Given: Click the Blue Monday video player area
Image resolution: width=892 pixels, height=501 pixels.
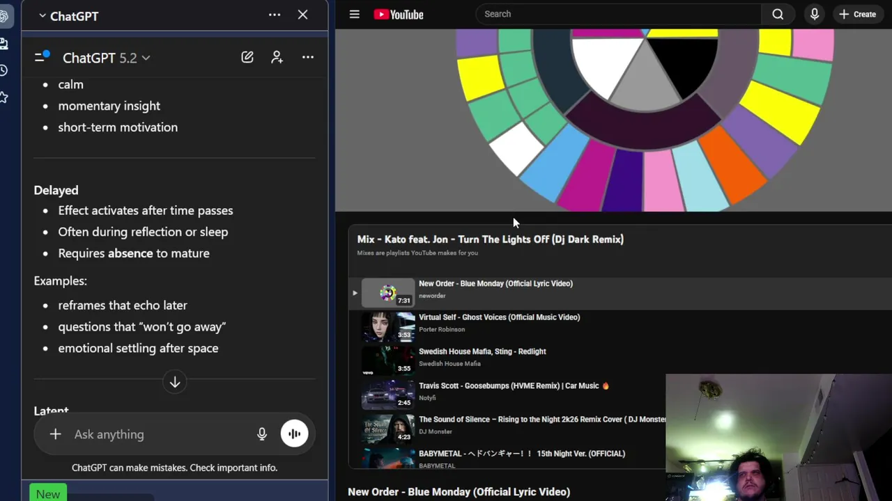Looking at the screenshot, I should click(613, 120).
